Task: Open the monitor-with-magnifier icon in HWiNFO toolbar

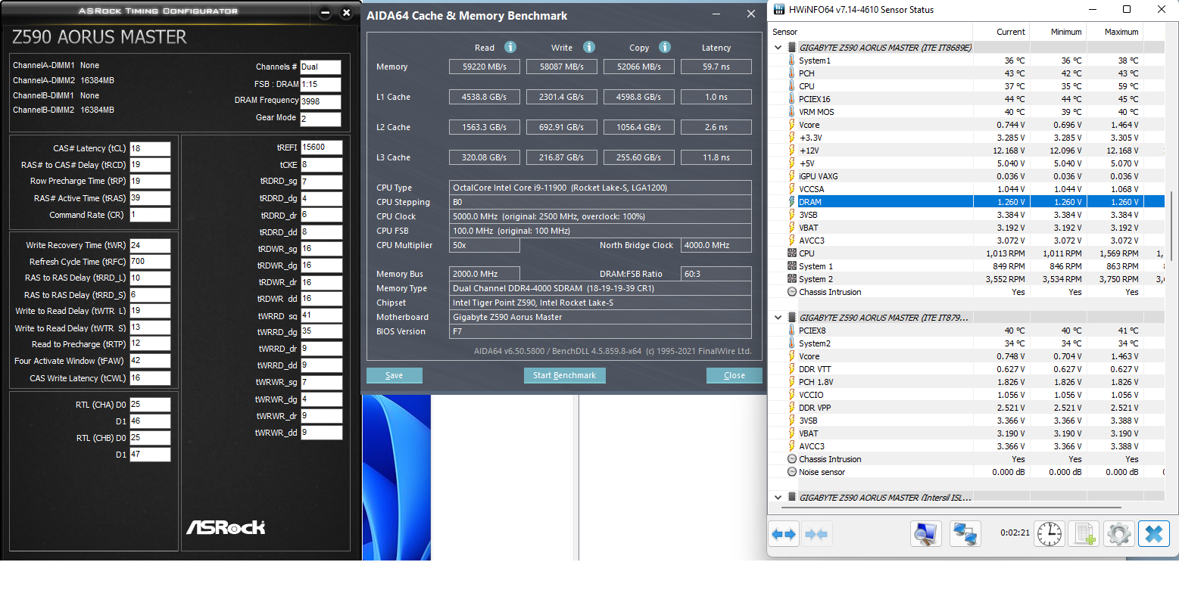Action: pyautogui.click(x=925, y=534)
